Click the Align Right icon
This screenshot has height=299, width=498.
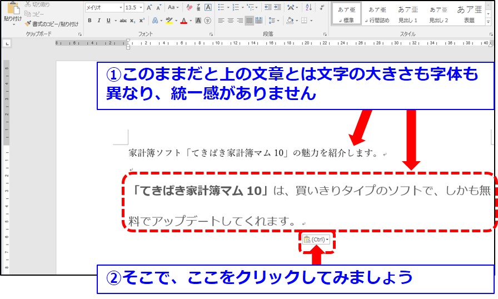[240, 21]
